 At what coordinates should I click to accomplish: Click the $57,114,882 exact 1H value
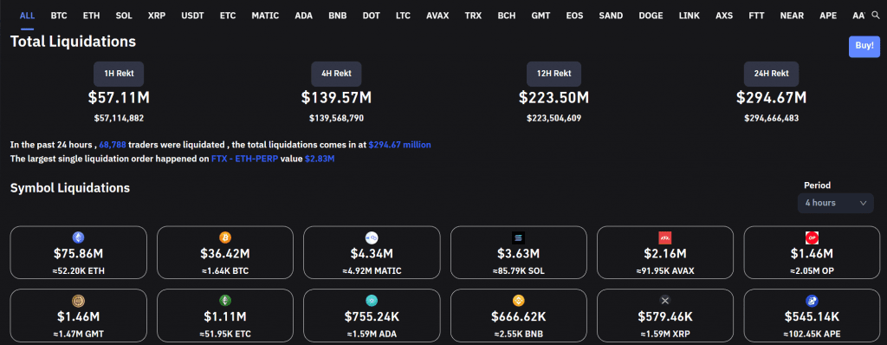coord(119,119)
